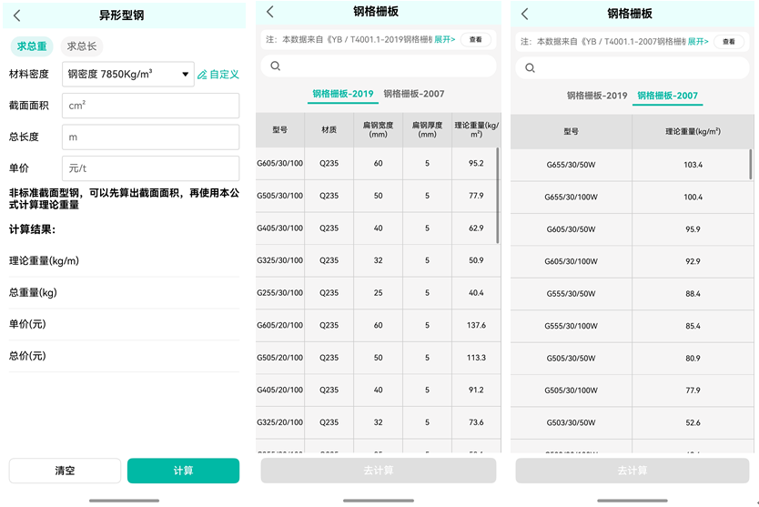Click the 总长度 input field
The height and width of the screenshot is (507, 759).
[x=151, y=137]
